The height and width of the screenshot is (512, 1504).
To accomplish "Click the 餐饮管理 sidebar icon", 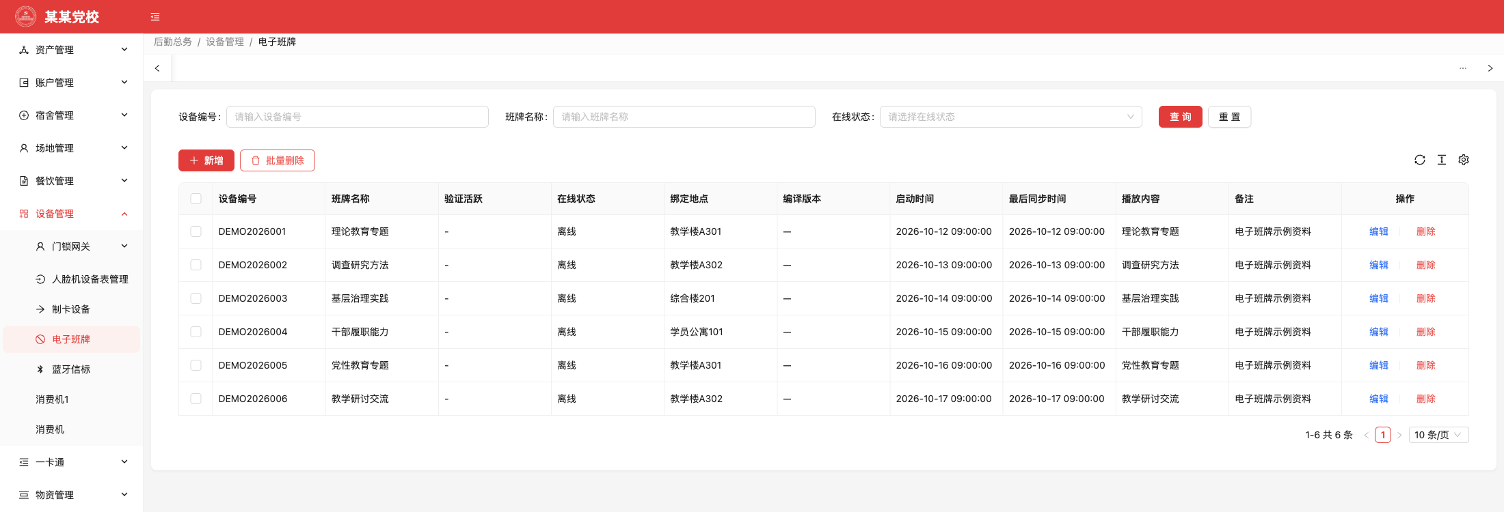I will click(x=24, y=181).
